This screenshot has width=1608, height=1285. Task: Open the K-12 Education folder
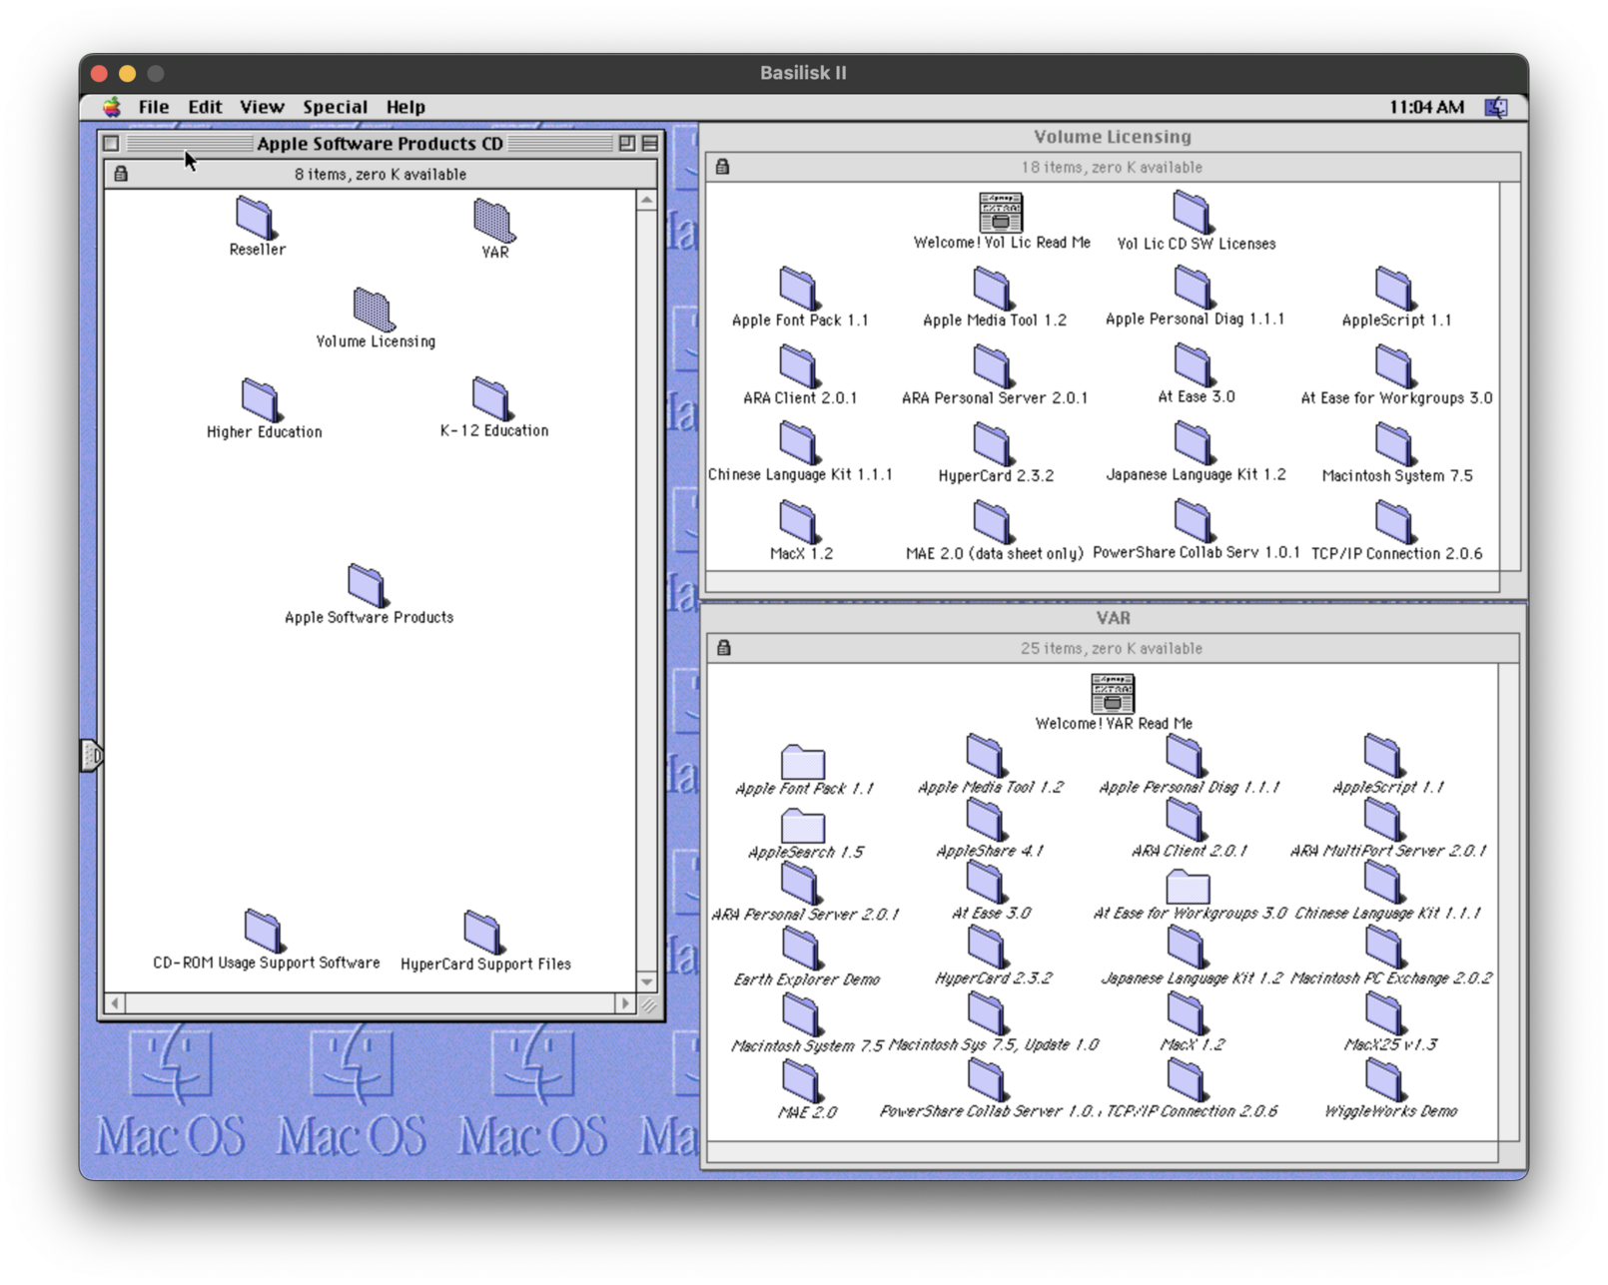pyautogui.click(x=492, y=398)
